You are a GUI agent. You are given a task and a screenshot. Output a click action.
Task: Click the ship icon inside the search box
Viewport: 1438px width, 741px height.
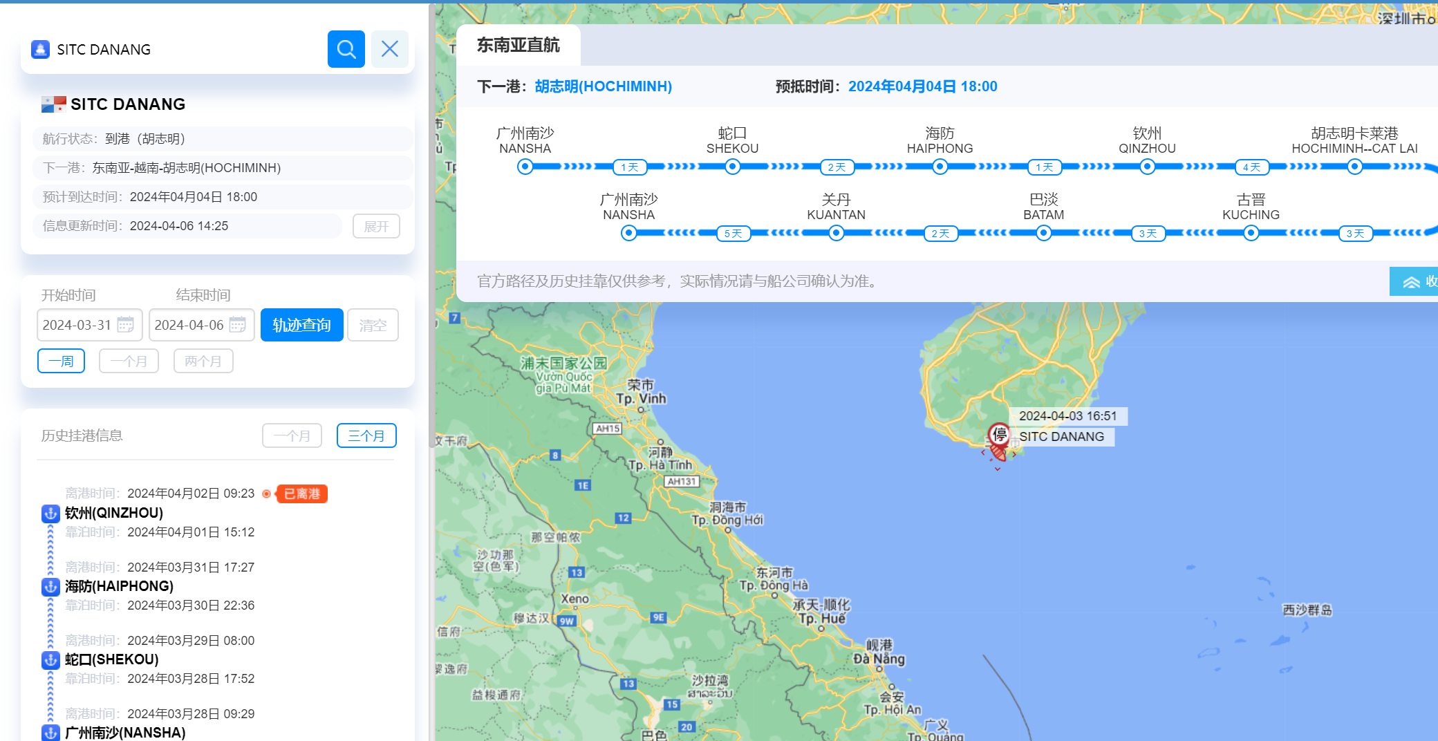(x=40, y=49)
